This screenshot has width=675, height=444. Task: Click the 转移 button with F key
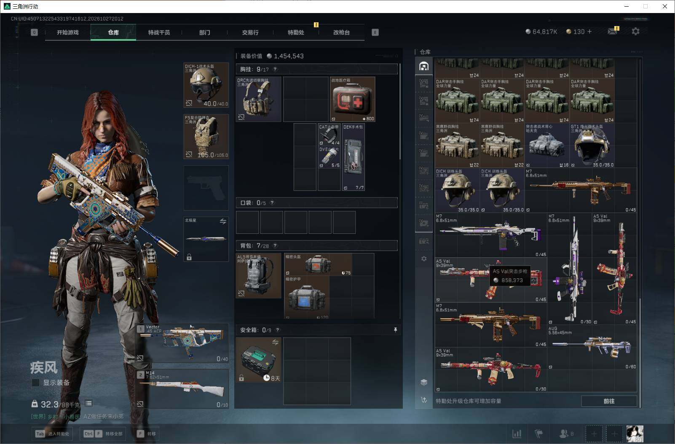pos(147,433)
